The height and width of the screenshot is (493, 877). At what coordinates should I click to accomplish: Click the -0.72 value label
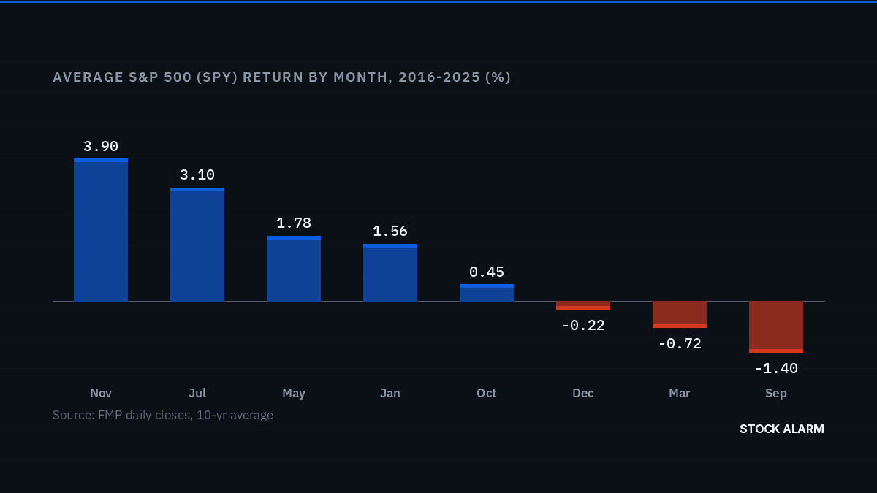680,344
